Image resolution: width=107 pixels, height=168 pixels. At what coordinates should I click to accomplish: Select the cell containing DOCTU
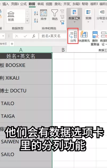[26, 91]
